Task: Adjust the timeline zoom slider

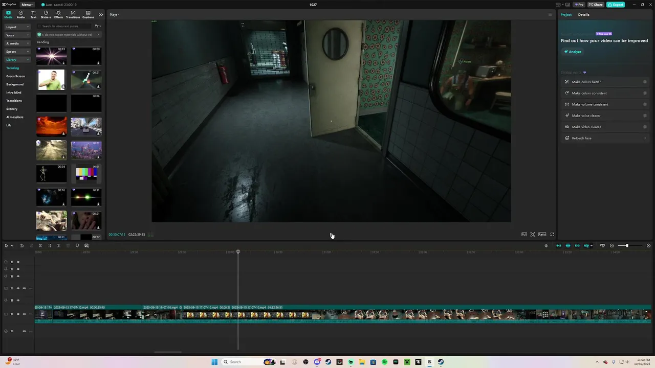Action: coord(626,246)
